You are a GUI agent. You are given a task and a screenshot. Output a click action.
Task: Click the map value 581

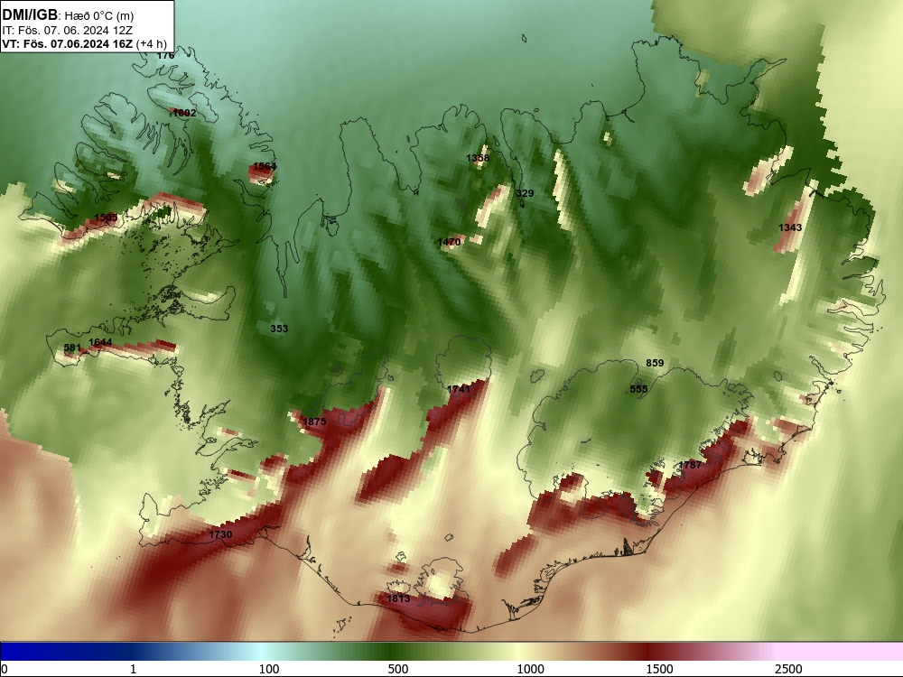coord(72,348)
